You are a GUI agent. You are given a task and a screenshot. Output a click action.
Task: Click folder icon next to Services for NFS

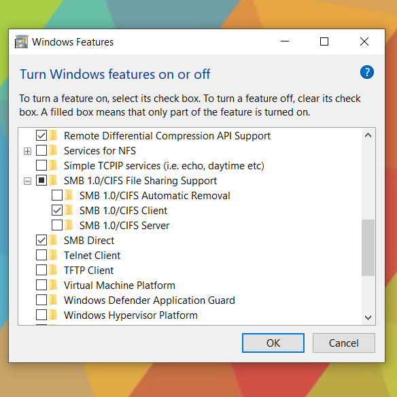pos(54,151)
